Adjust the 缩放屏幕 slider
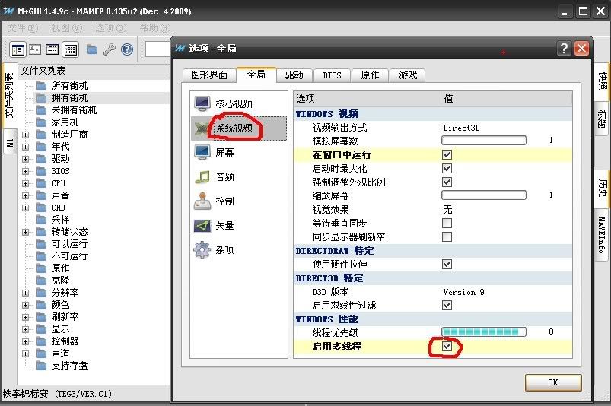 point(484,195)
